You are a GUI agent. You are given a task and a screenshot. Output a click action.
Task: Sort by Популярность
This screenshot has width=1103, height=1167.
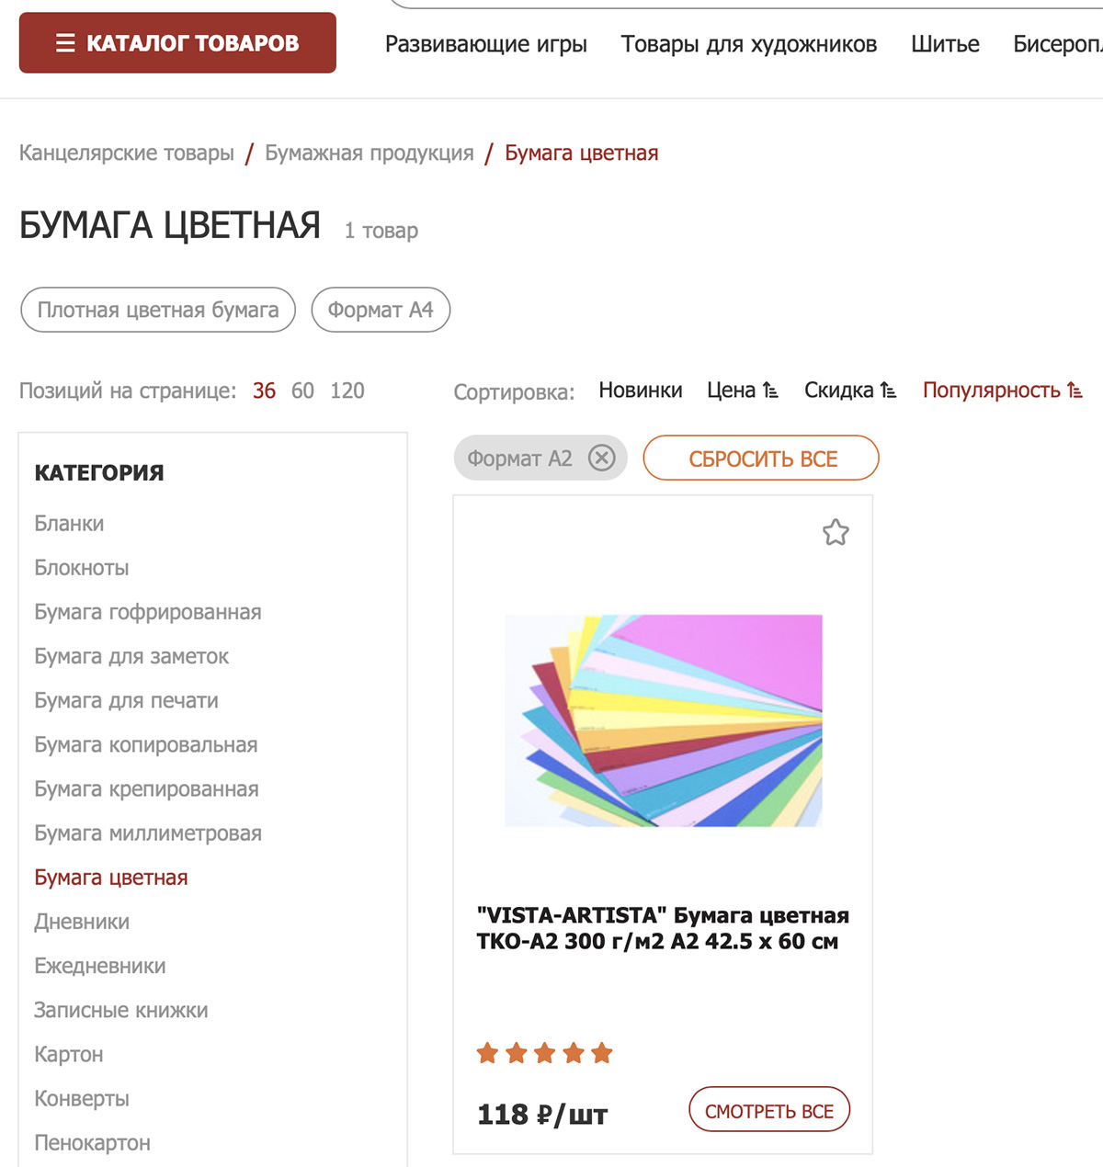(x=1003, y=391)
